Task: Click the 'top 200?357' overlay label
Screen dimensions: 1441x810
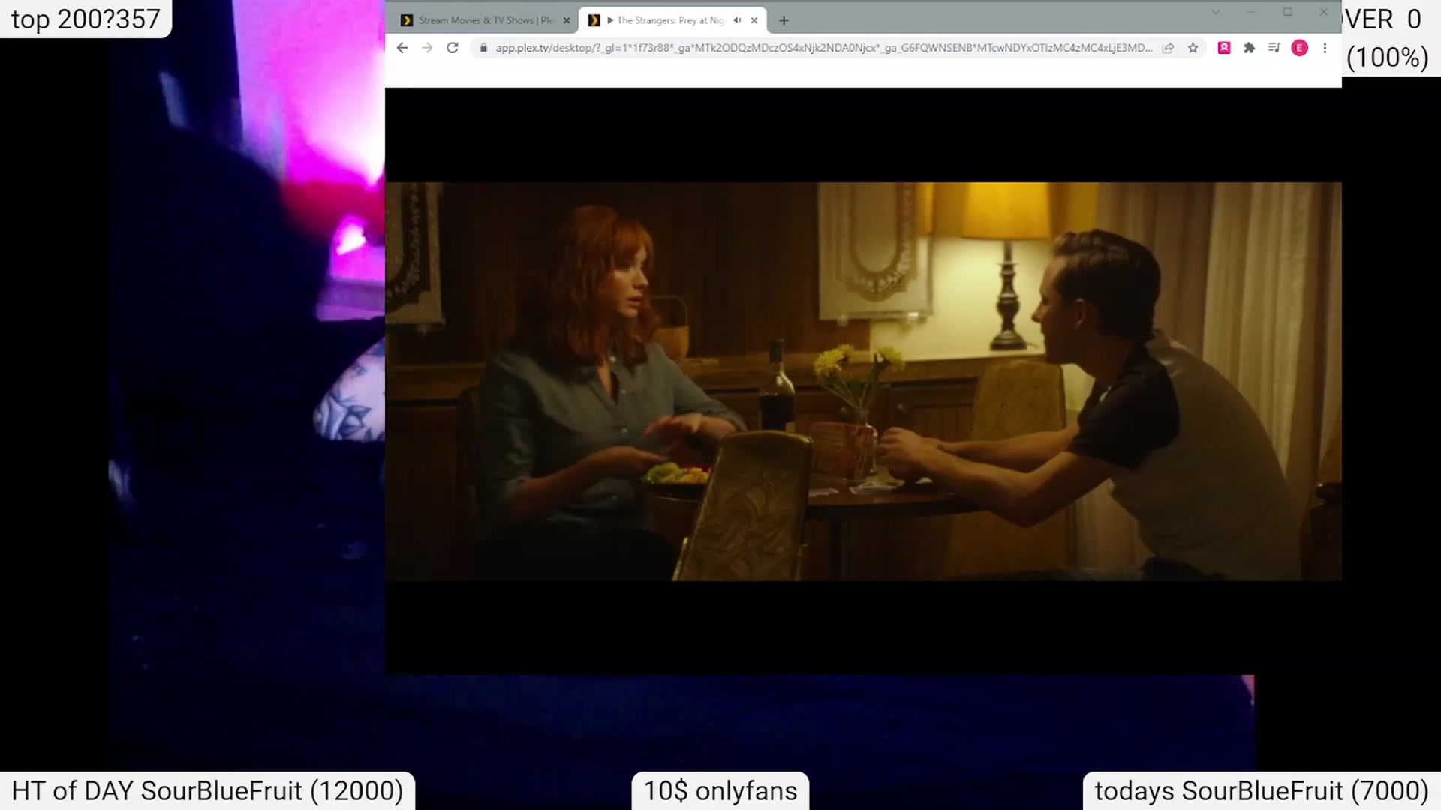Action: (86, 19)
